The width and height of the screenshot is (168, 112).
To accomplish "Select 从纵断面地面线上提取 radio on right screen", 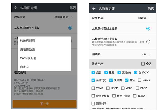I will point(148,29).
